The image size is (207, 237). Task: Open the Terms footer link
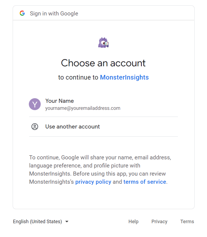tap(187, 222)
